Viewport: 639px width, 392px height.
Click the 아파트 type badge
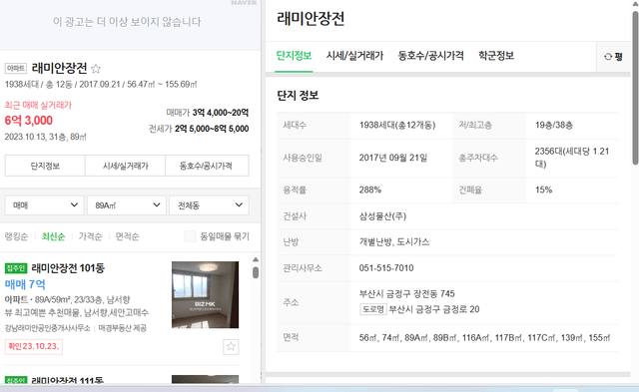(16, 69)
